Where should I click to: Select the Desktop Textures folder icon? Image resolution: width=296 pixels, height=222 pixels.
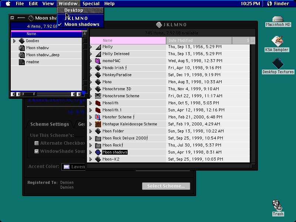pos(278,63)
